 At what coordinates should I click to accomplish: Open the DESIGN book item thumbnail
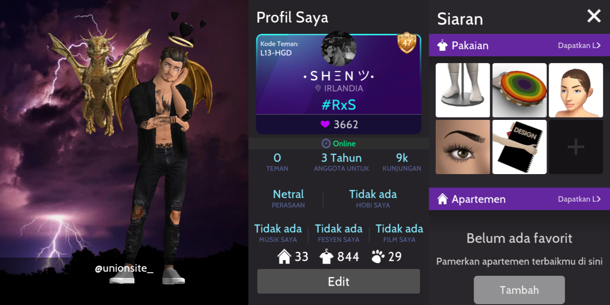(x=519, y=147)
